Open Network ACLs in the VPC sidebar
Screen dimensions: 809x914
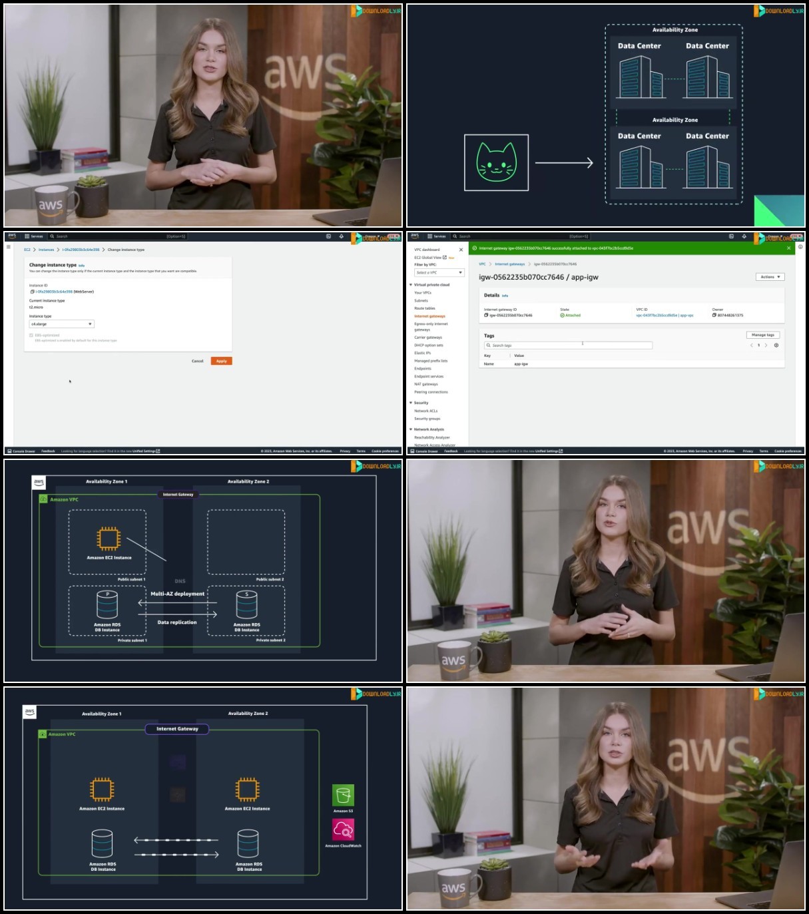426,411
